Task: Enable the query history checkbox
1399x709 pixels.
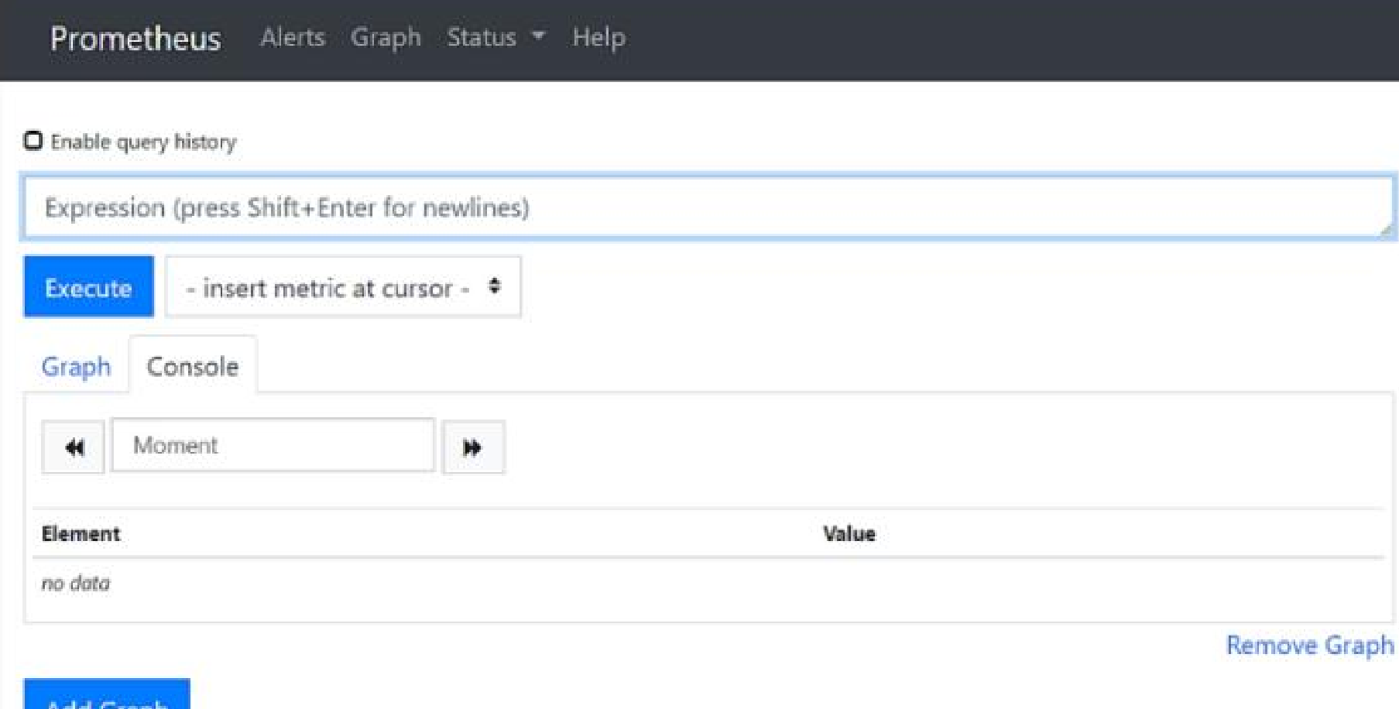Action: point(33,141)
